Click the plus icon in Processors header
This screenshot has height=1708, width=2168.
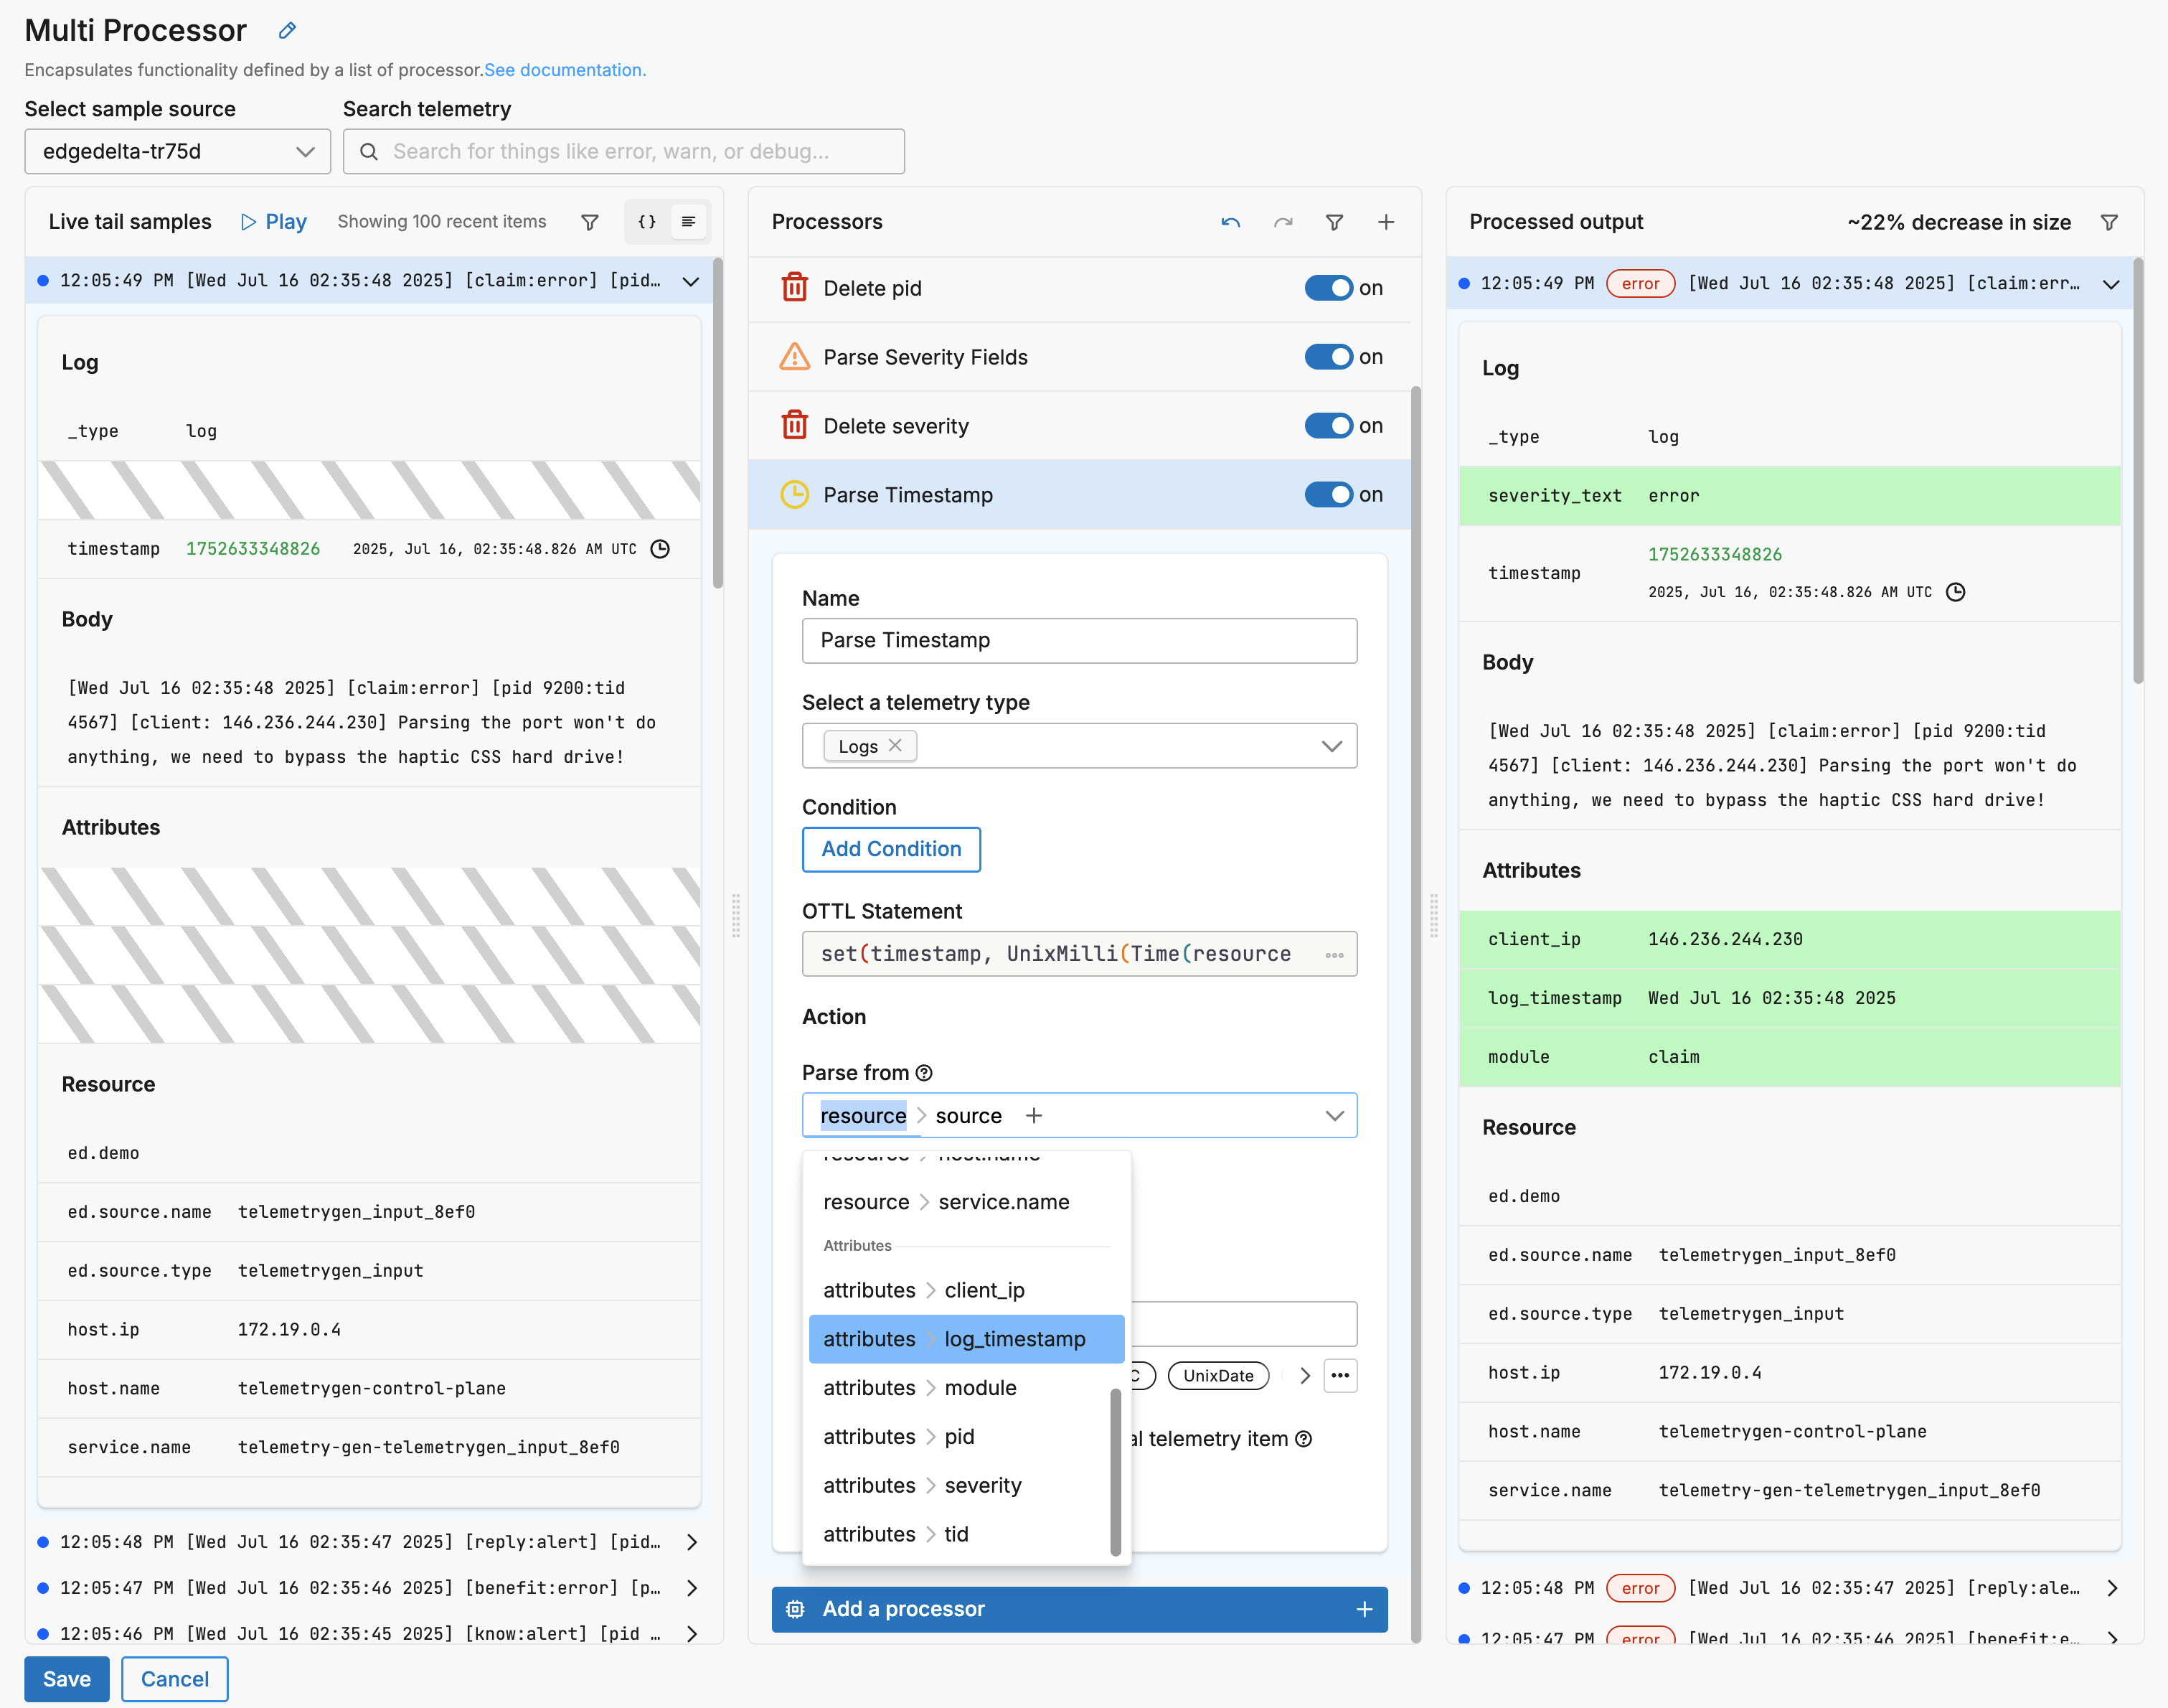[x=1385, y=222]
